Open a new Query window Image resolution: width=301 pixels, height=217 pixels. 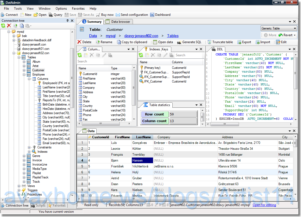55,15
